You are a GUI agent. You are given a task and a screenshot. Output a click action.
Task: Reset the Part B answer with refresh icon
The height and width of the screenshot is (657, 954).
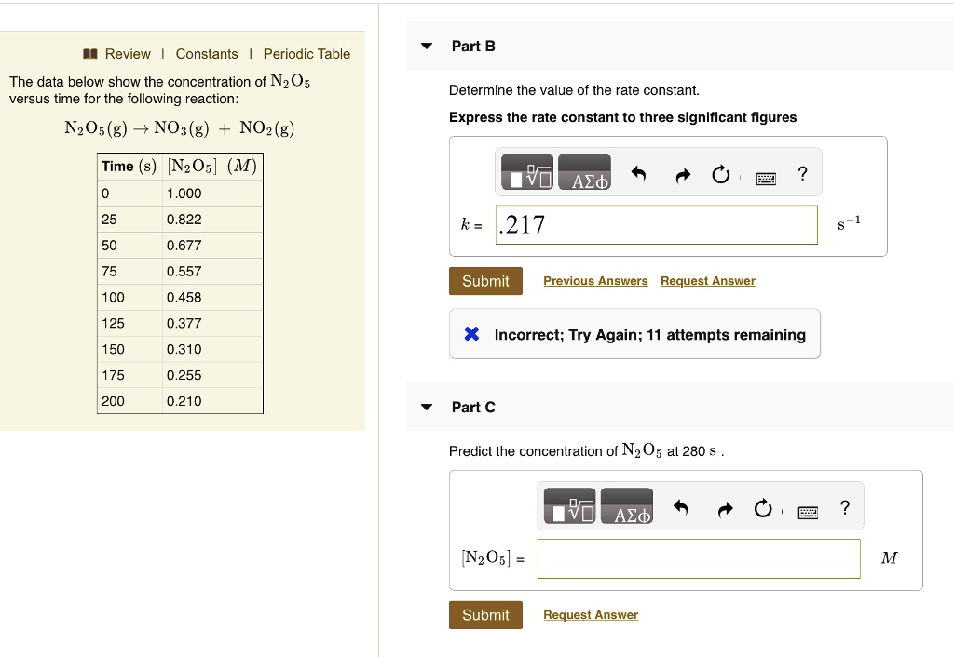[x=721, y=171]
